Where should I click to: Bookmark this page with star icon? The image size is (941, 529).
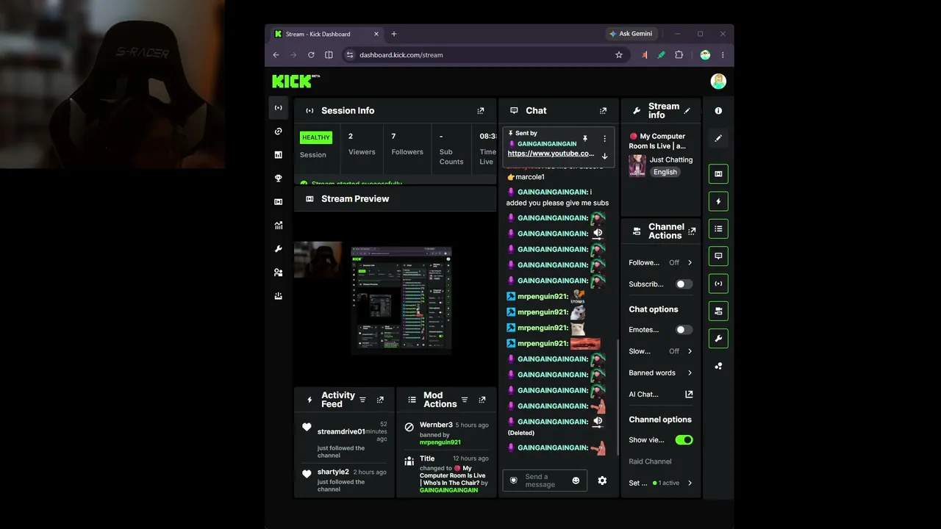(x=619, y=55)
